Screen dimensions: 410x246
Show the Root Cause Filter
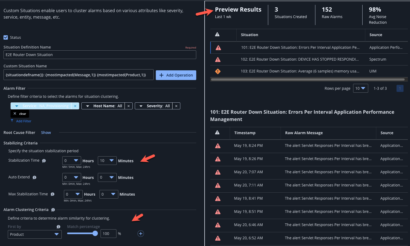point(46,133)
